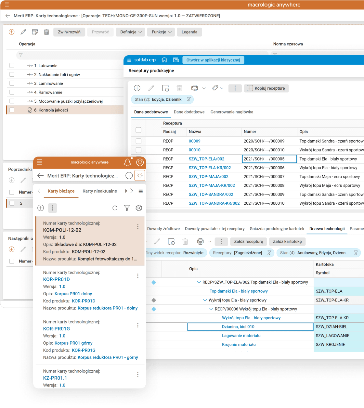The image size is (364, 408).
Task: Open the SZW_TOP-MAJA/002 recipe link
Action: tap(208, 176)
